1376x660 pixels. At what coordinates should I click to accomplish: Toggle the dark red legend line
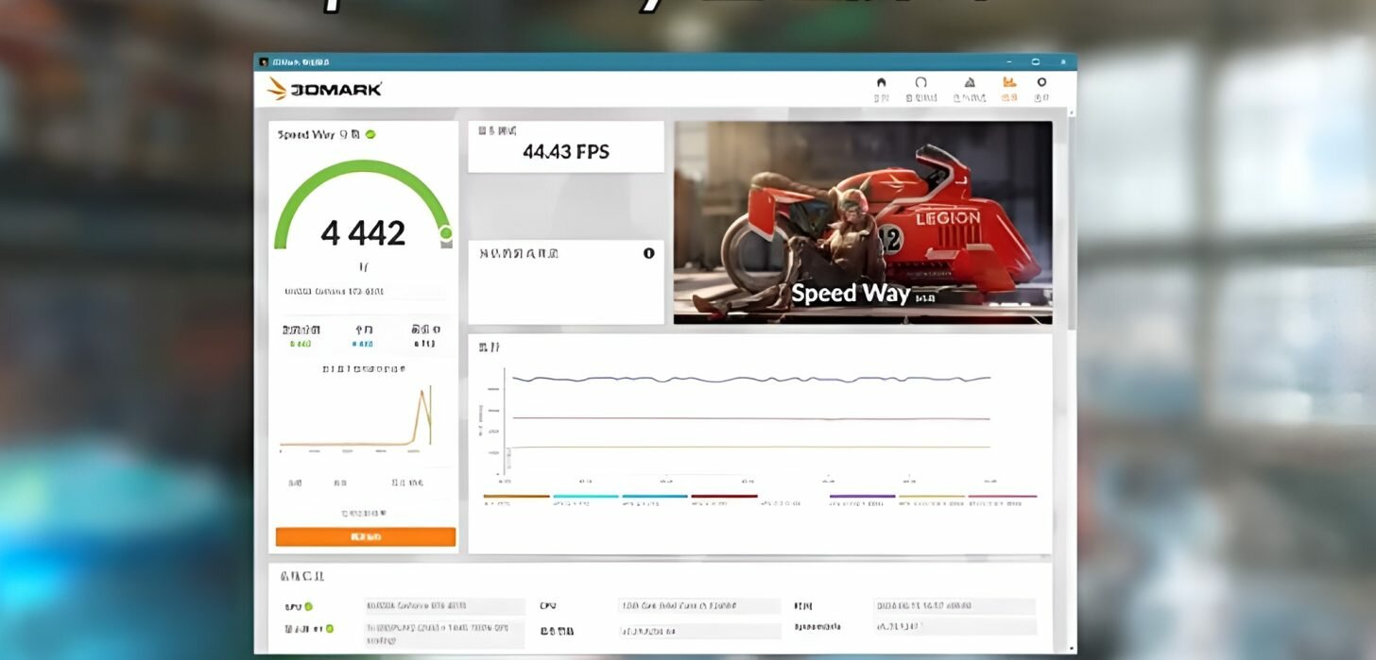pos(725,496)
